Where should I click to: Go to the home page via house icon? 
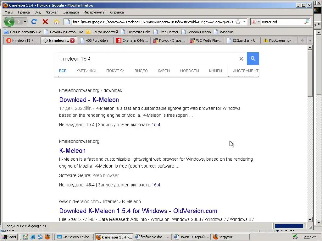(57, 22)
